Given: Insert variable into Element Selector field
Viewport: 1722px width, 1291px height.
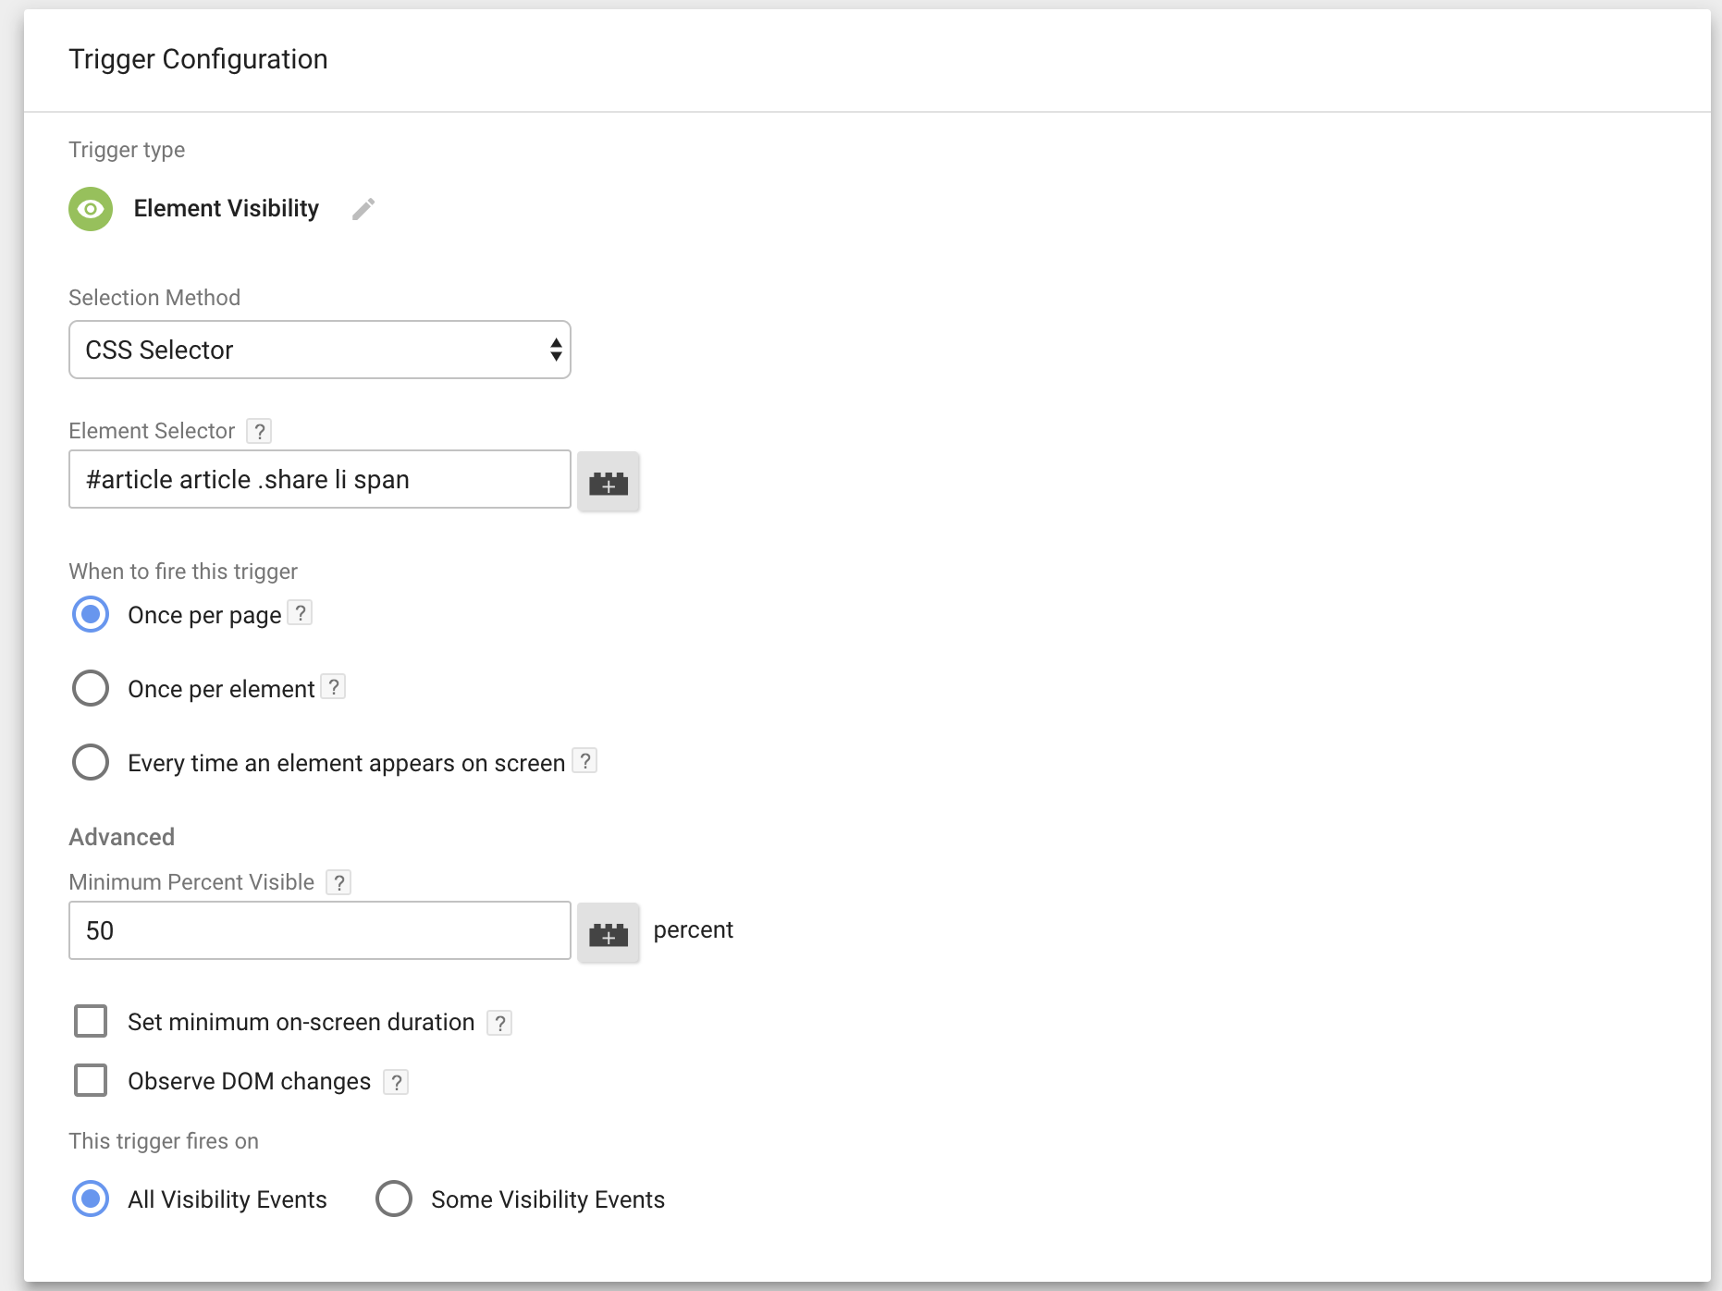Looking at the screenshot, I should tap(609, 481).
